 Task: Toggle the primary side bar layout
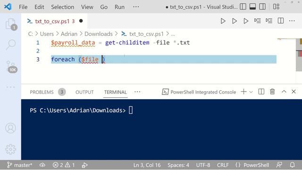(243, 7)
